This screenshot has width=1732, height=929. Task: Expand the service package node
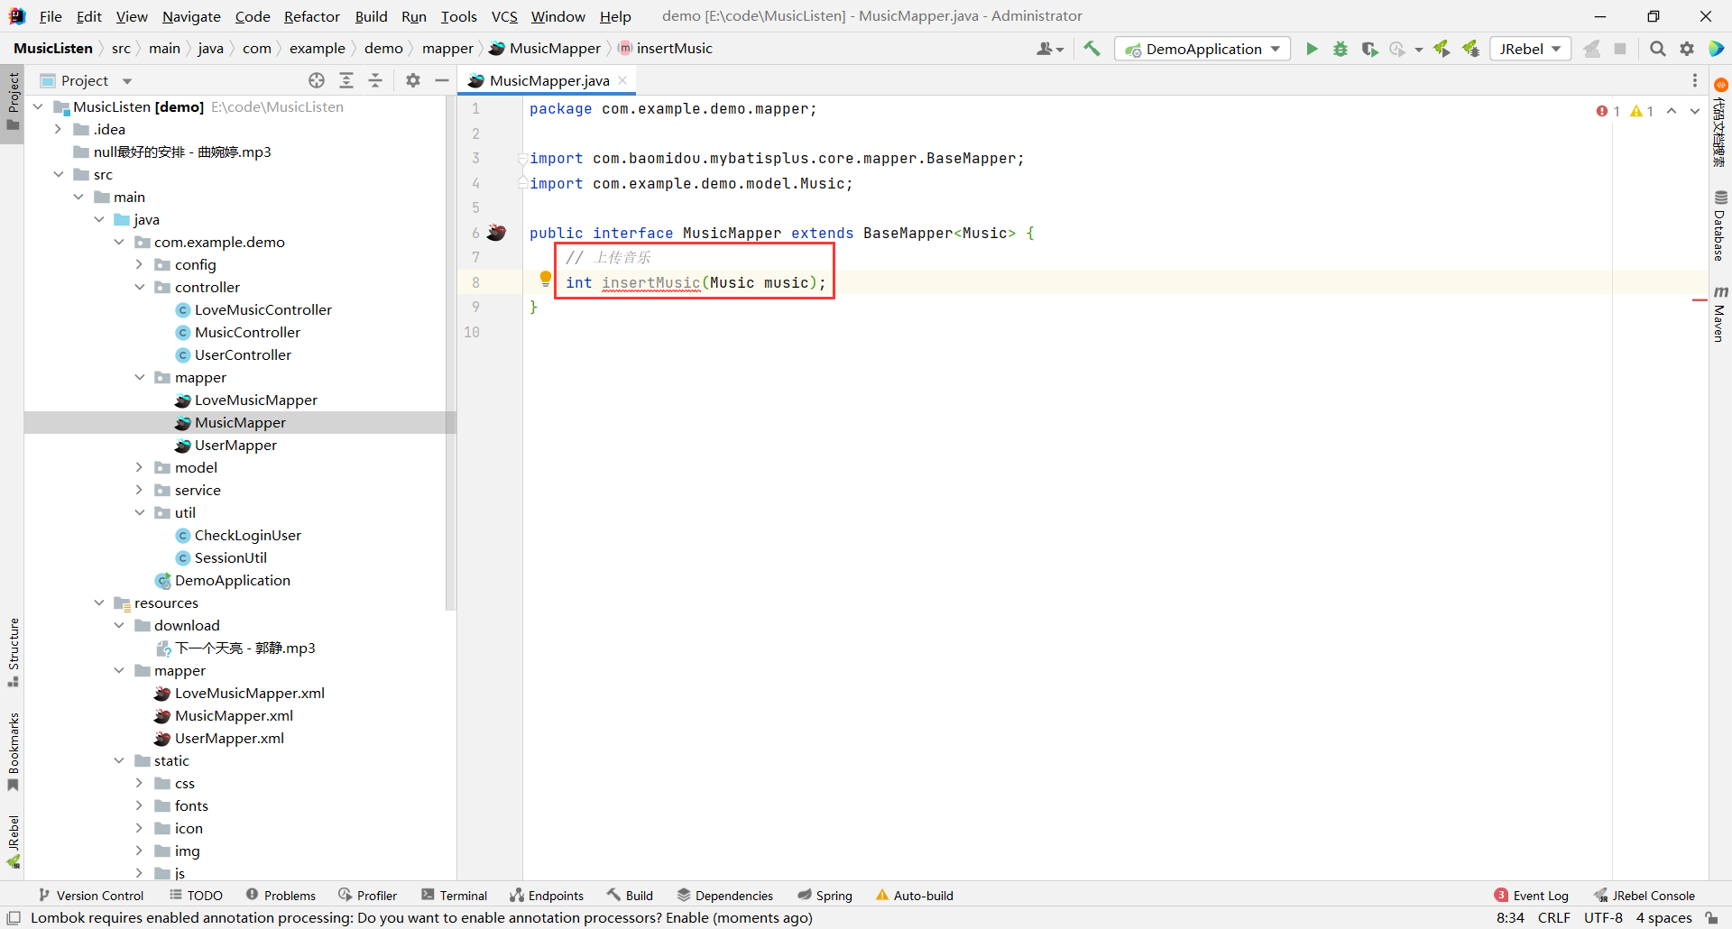(x=140, y=490)
